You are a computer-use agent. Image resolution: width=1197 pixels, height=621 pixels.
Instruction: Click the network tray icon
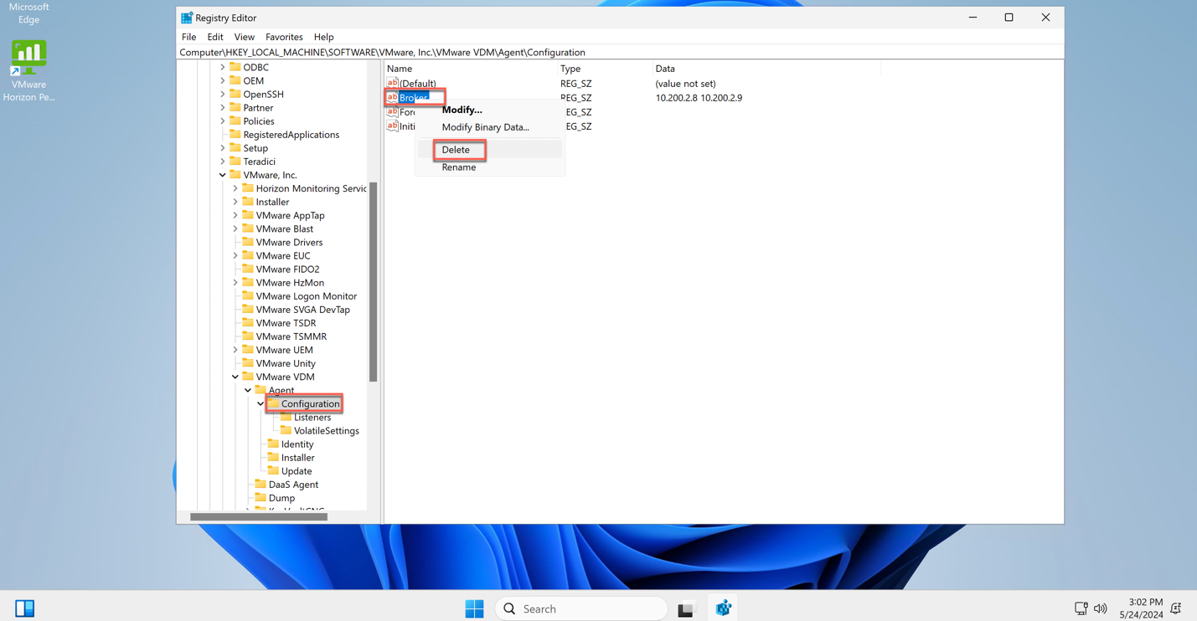1081,608
